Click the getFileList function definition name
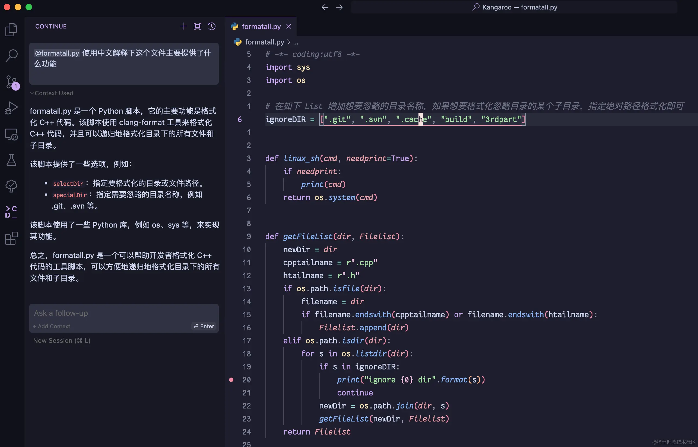Screen dimensions: 698x447 pos(308,236)
